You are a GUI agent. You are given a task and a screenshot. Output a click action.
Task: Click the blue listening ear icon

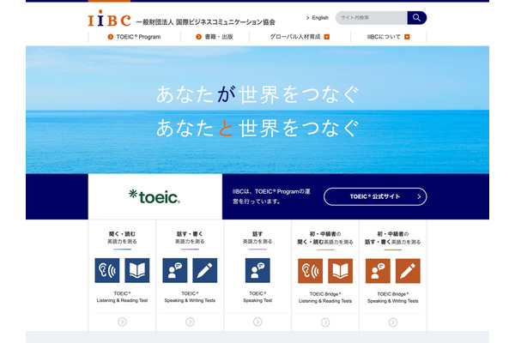(107, 270)
